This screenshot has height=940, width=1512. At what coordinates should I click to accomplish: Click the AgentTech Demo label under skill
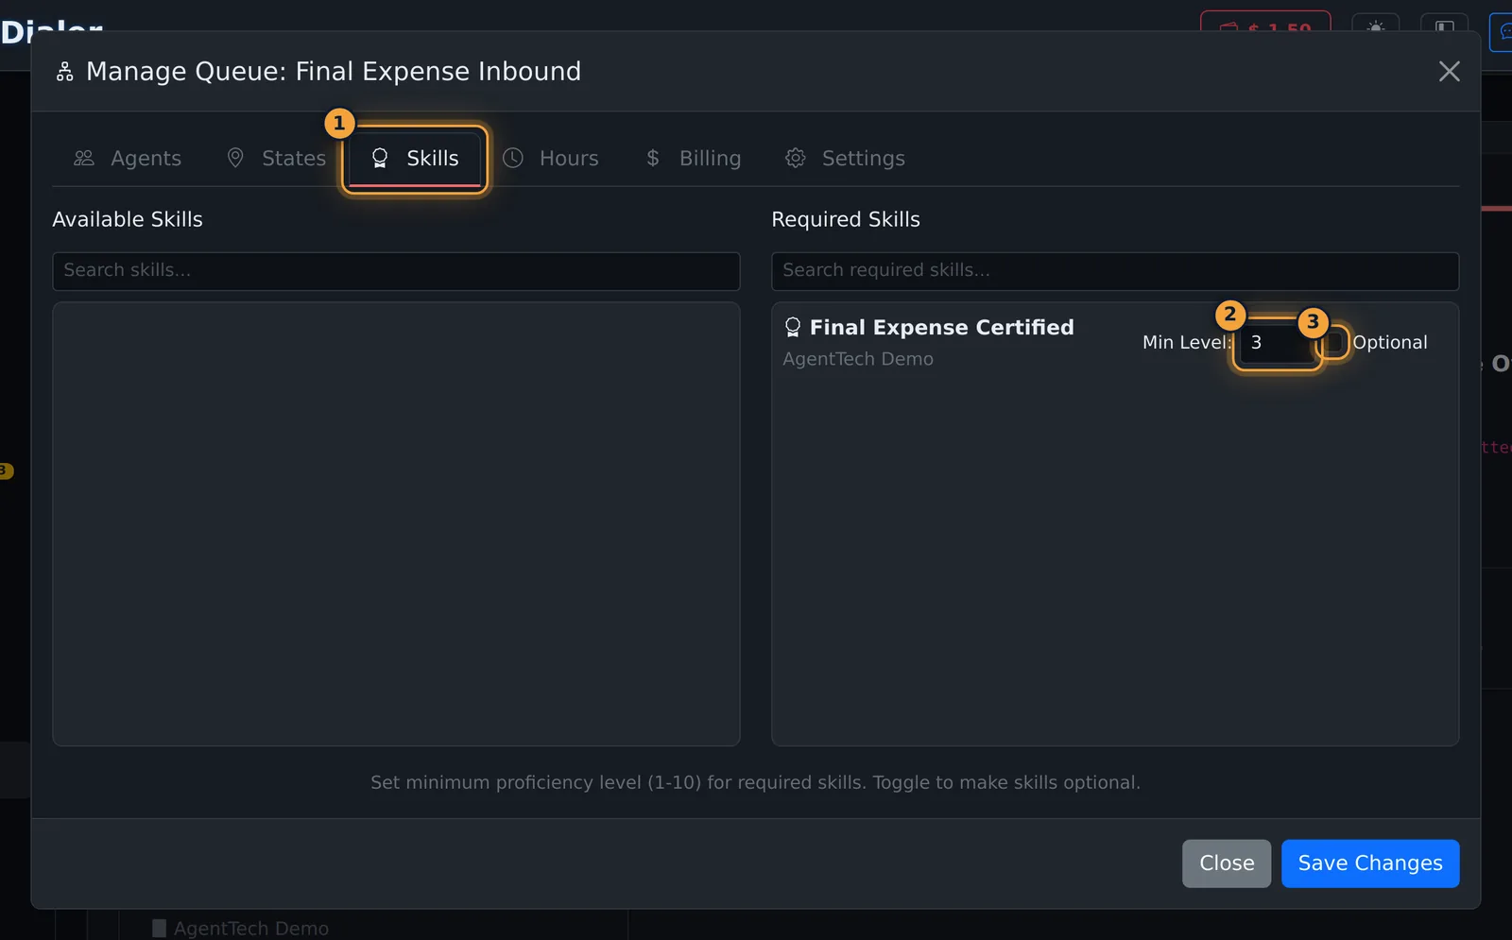pyautogui.click(x=858, y=359)
